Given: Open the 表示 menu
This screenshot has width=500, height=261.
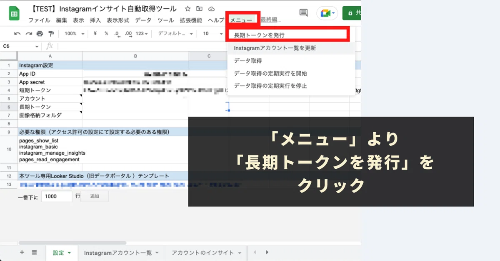Looking at the screenshot, I should click(x=78, y=20).
